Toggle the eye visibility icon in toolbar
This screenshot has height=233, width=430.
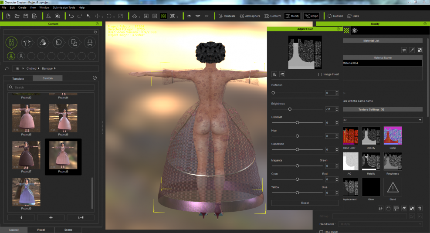click(x=189, y=16)
